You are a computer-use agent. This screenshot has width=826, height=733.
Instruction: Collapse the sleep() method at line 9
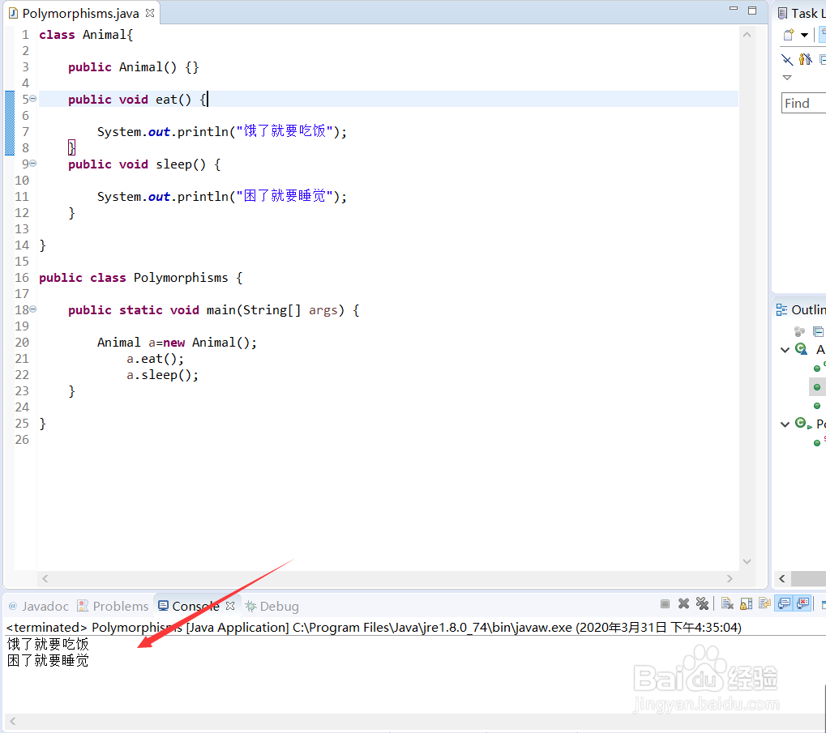pyautogui.click(x=33, y=163)
